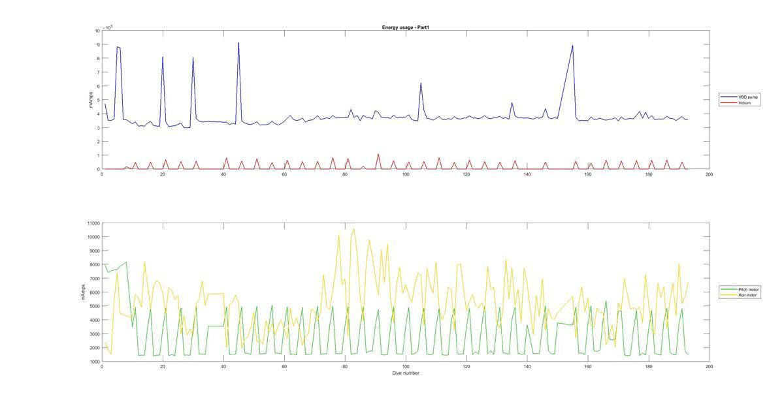
Task: Click the '200' x-axis tick under upper plot
Action: pyautogui.click(x=709, y=174)
